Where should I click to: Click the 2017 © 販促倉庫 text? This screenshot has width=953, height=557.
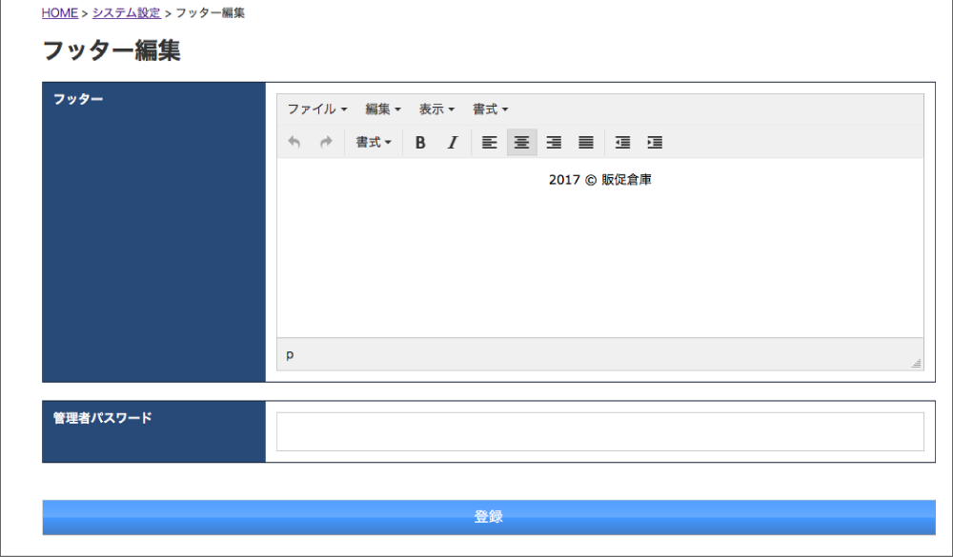[x=599, y=180]
